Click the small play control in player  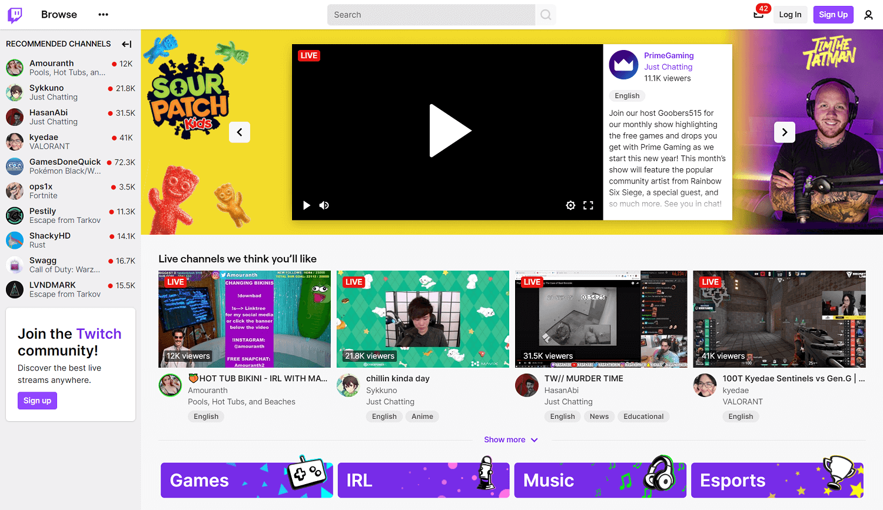point(306,205)
